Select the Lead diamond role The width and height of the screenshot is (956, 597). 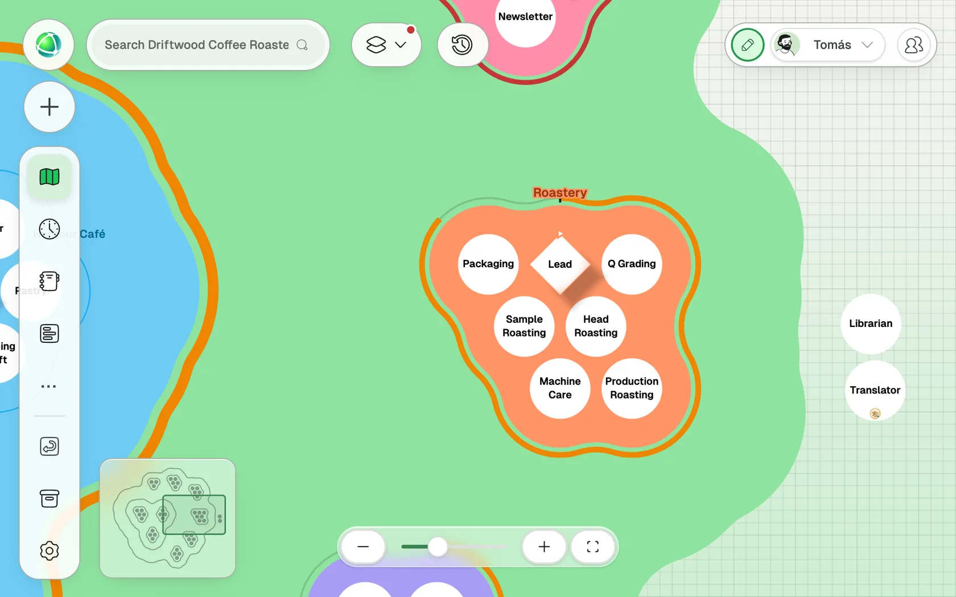click(560, 264)
